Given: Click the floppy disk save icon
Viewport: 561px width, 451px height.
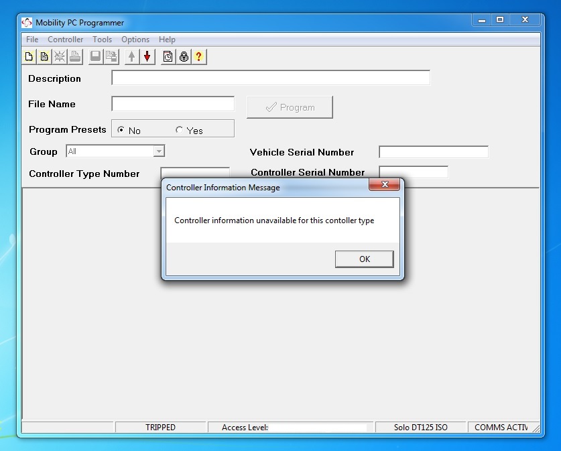Looking at the screenshot, I should tap(96, 57).
